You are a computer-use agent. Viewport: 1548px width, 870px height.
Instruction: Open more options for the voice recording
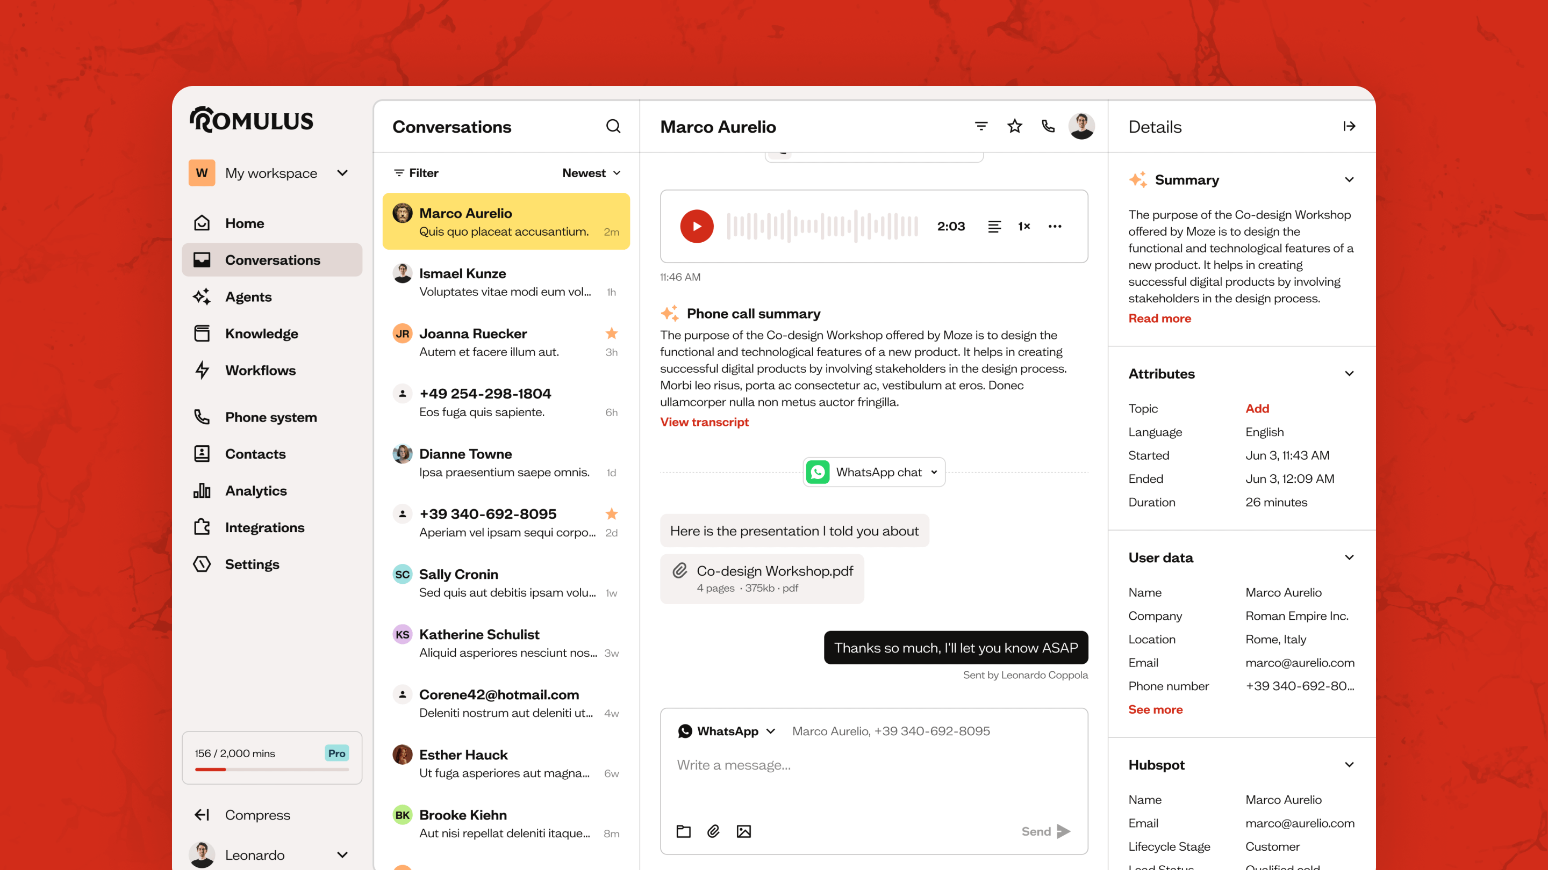pos(1055,226)
